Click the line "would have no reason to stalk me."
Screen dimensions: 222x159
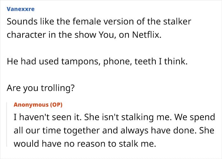click(x=85, y=143)
